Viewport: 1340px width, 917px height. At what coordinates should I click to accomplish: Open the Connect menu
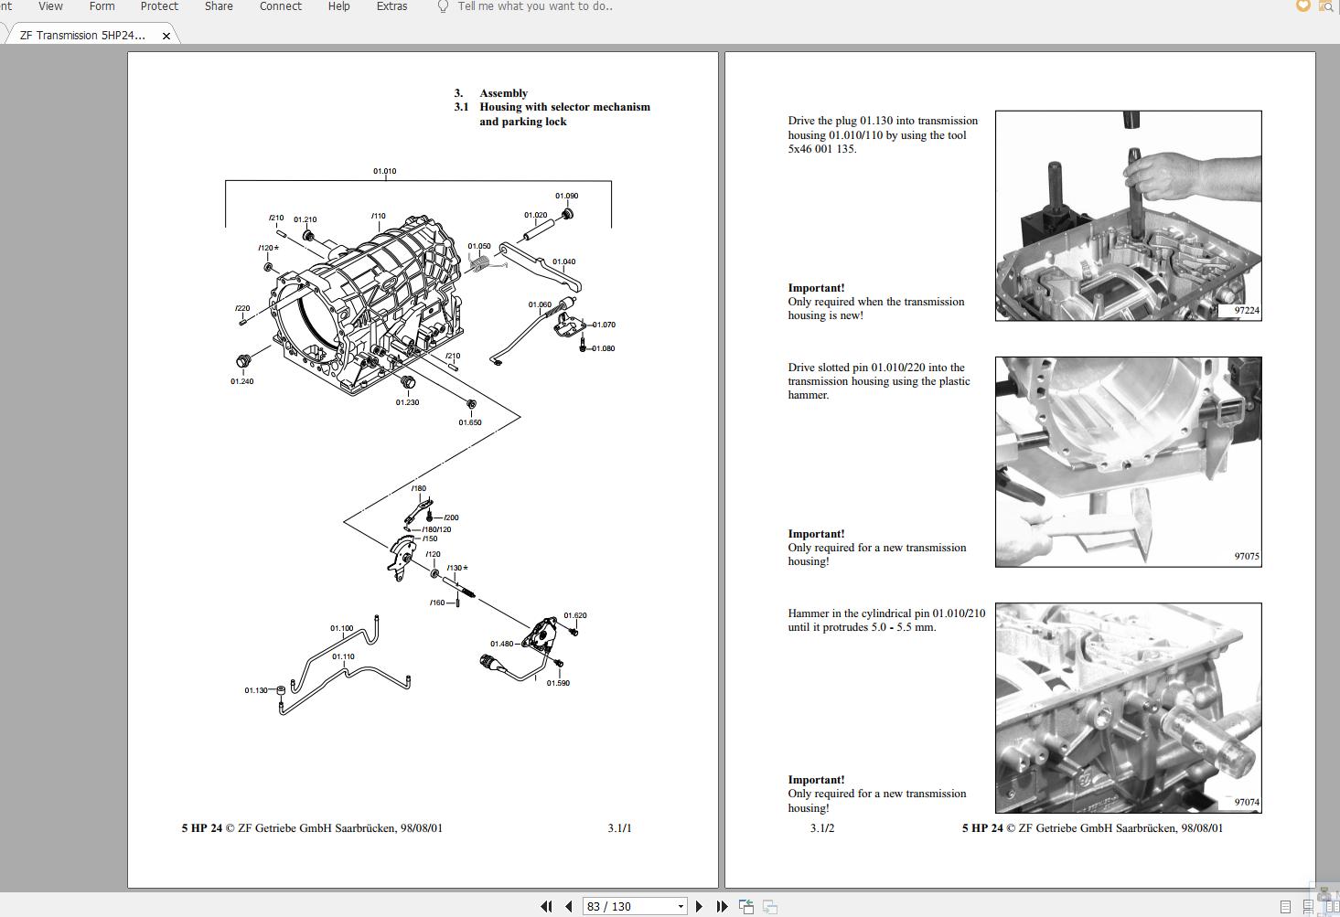coord(280,6)
